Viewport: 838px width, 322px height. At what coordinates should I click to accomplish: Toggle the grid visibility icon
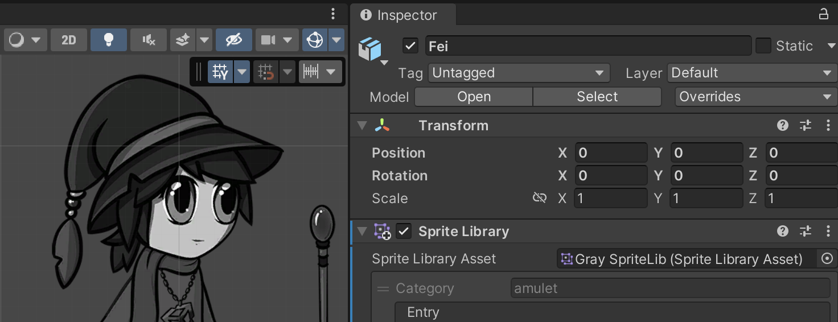tap(220, 72)
